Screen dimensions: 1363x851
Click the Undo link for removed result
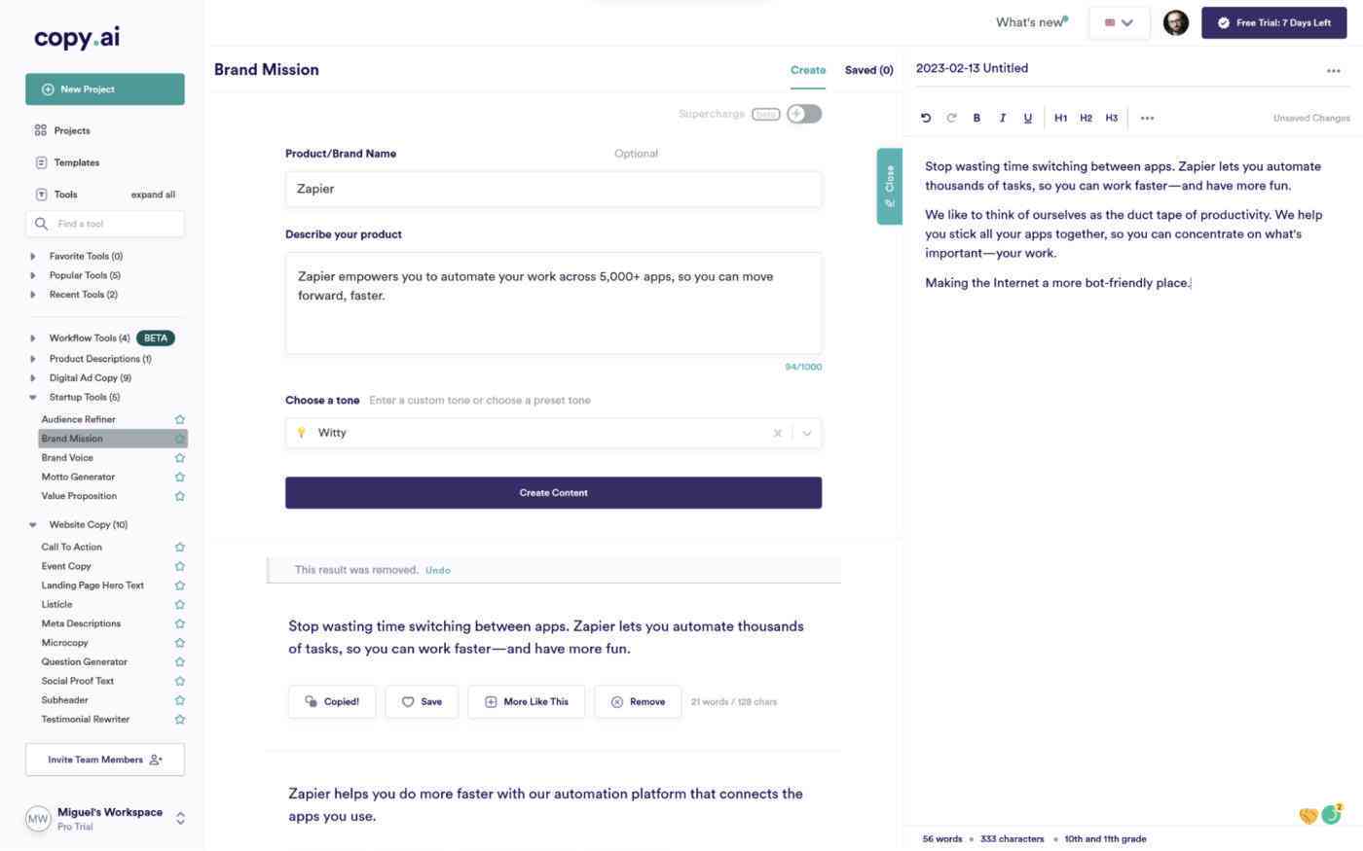438,570
